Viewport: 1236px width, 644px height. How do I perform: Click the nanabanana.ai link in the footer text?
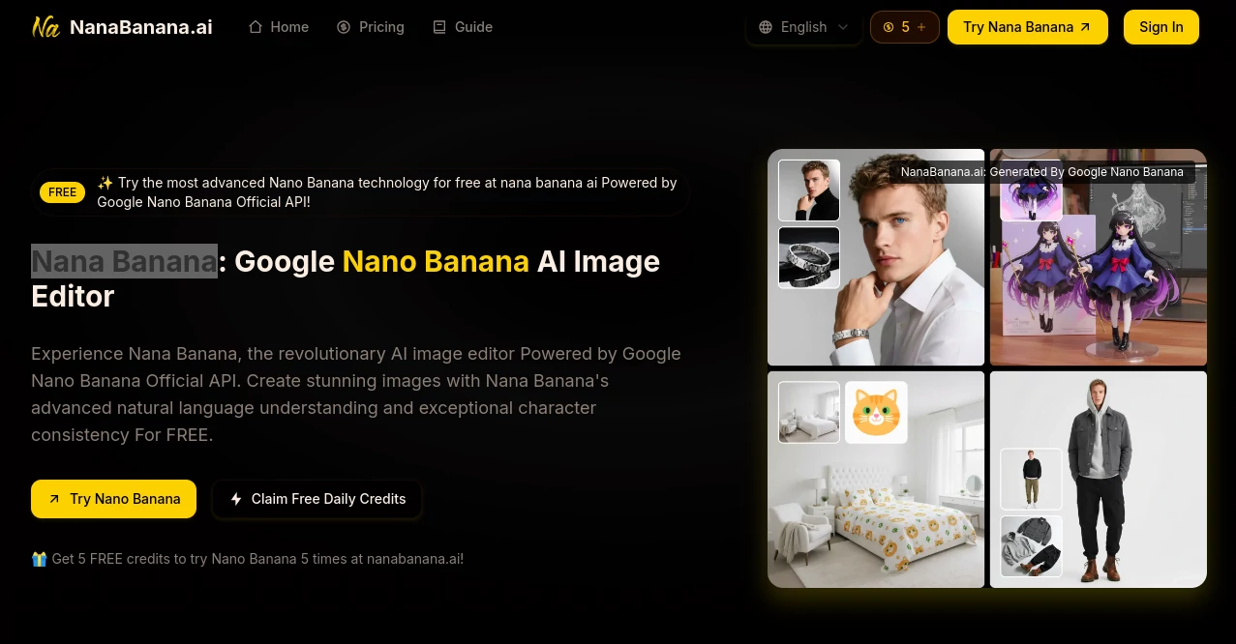(x=412, y=558)
